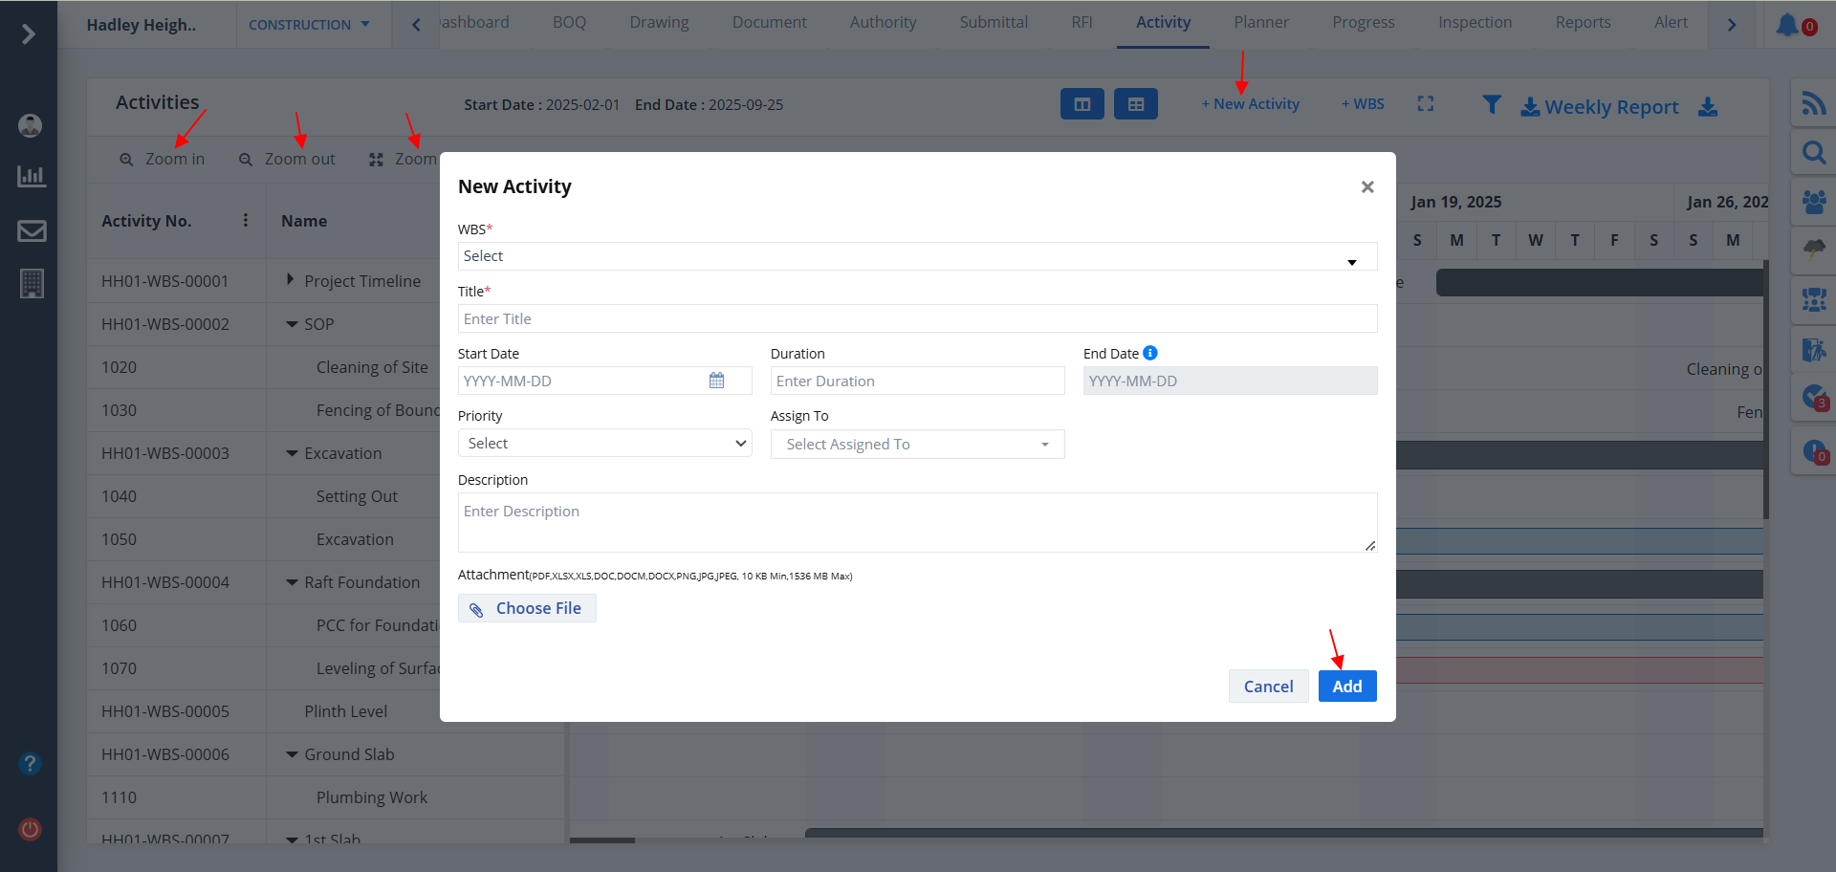The height and width of the screenshot is (872, 1836).
Task: Switch to grid table view toggle
Action: click(1135, 104)
